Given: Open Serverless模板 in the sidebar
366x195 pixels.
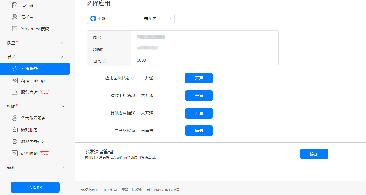Looking at the screenshot, I should pos(35,29).
